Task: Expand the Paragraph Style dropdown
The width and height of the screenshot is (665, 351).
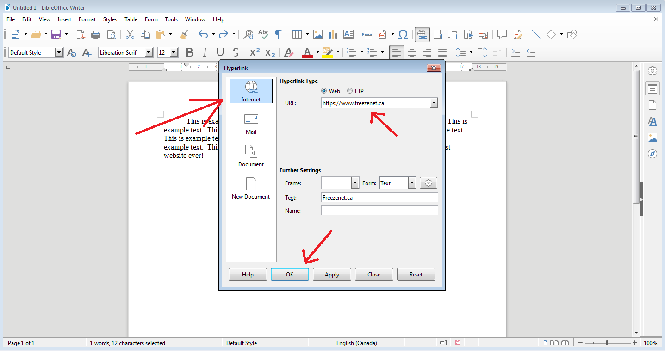Action: coord(59,52)
